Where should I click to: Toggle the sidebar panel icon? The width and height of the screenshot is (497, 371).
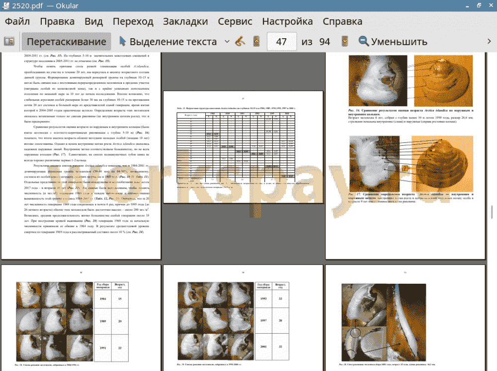pos(9,42)
